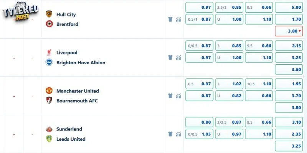This screenshot has height=153, width=307.
Task: Pick over 2/2.5 goals at 0.87
Action: [x=229, y=122]
